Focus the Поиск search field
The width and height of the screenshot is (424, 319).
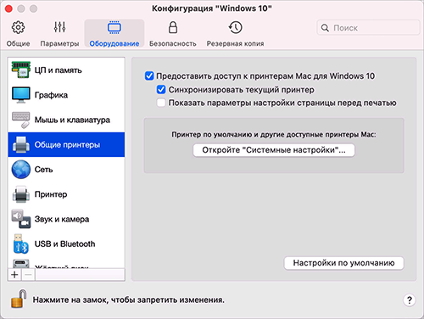click(x=368, y=28)
